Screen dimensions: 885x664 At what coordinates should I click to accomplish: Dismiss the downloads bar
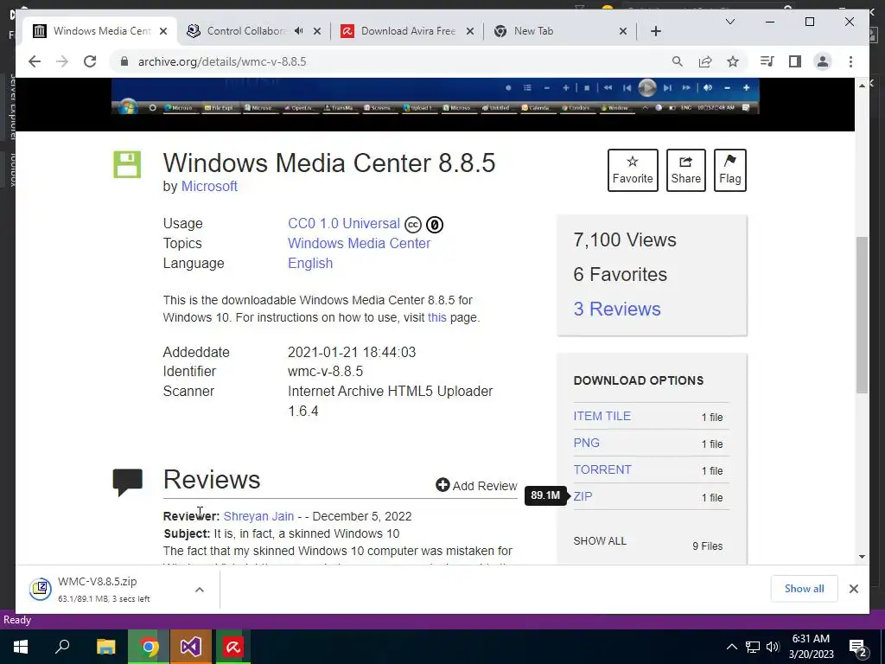pyautogui.click(x=853, y=589)
